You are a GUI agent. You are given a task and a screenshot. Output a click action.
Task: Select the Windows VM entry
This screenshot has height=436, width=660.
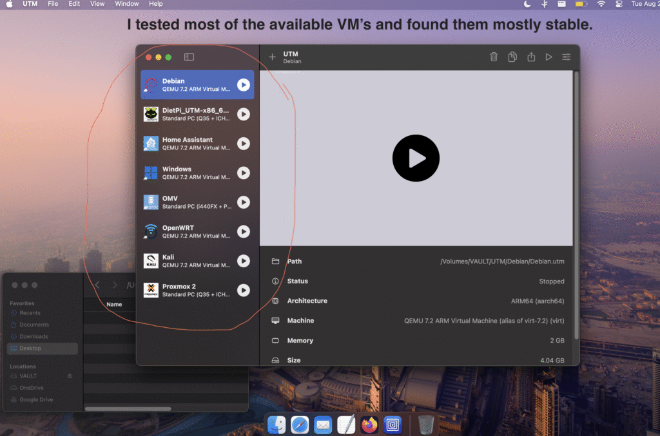(197, 173)
